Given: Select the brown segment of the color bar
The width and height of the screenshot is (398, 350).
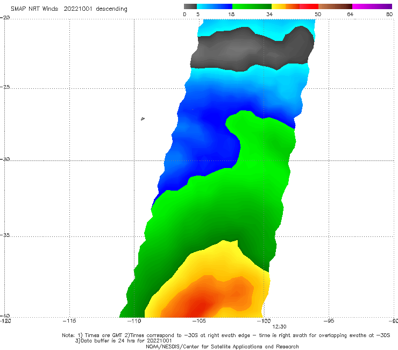Looking at the screenshot, I should [335, 6].
